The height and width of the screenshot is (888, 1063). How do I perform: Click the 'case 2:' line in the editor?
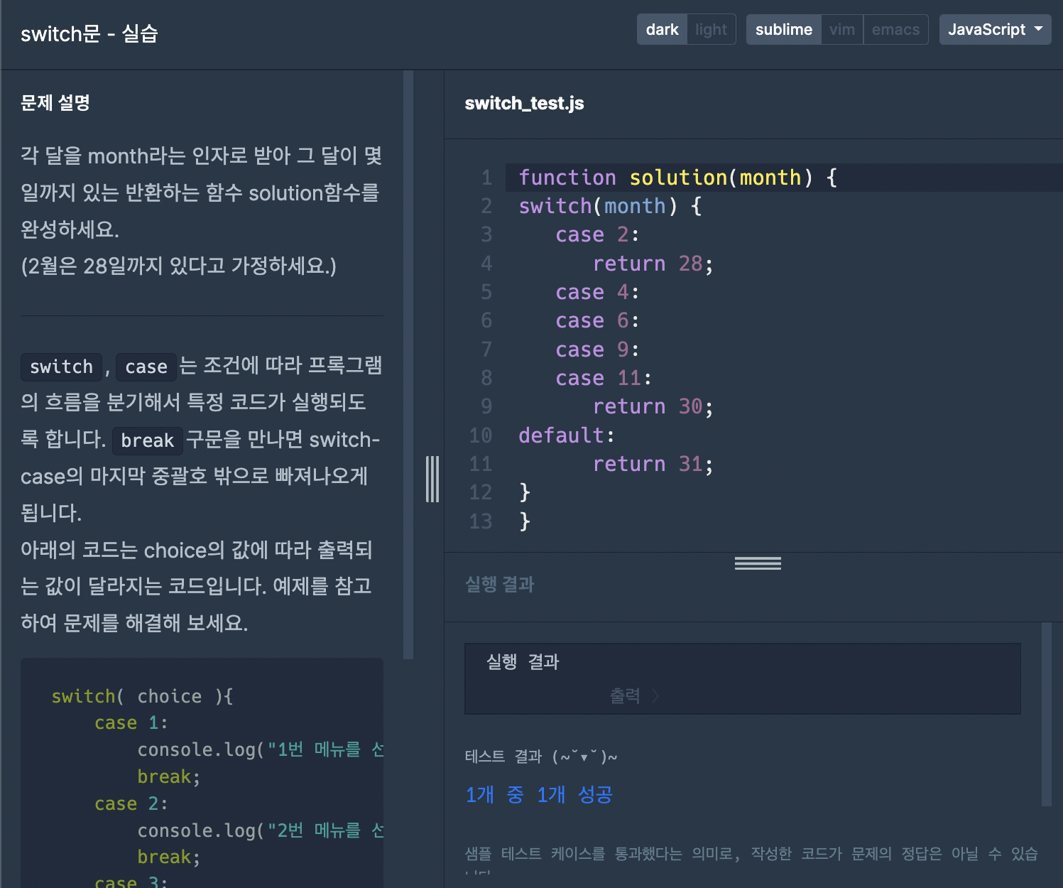click(x=597, y=234)
